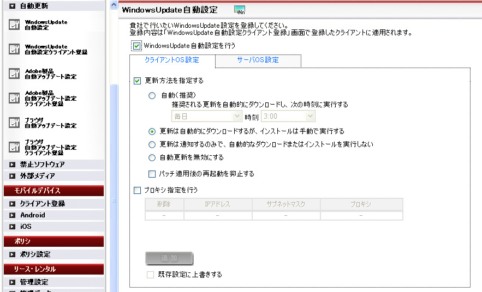Open Adobe製品 自動アップデート設定クライアント登録 icon
This screenshot has width=482, height=292.
14,98
